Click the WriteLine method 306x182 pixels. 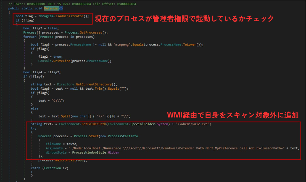62,61
